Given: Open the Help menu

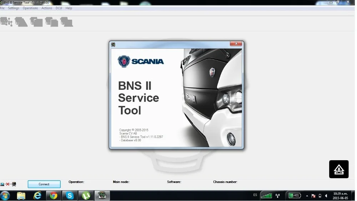Looking at the screenshot, I should coord(69,8).
